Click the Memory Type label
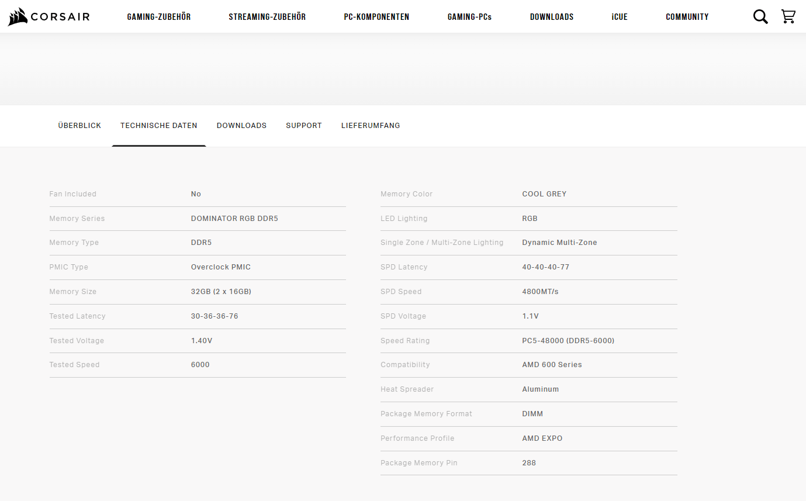 point(74,243)
